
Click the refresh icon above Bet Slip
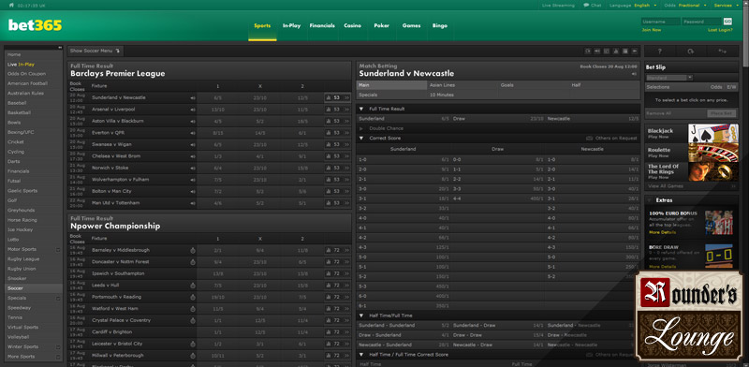[691, 51]
